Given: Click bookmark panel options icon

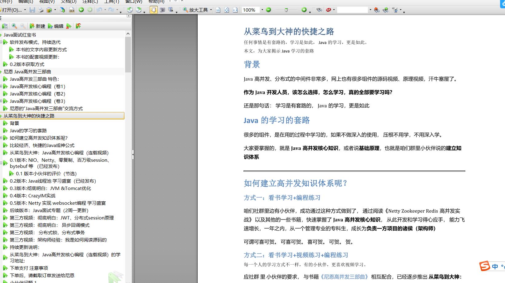Looking at the screenshot, I should (5, 26).
